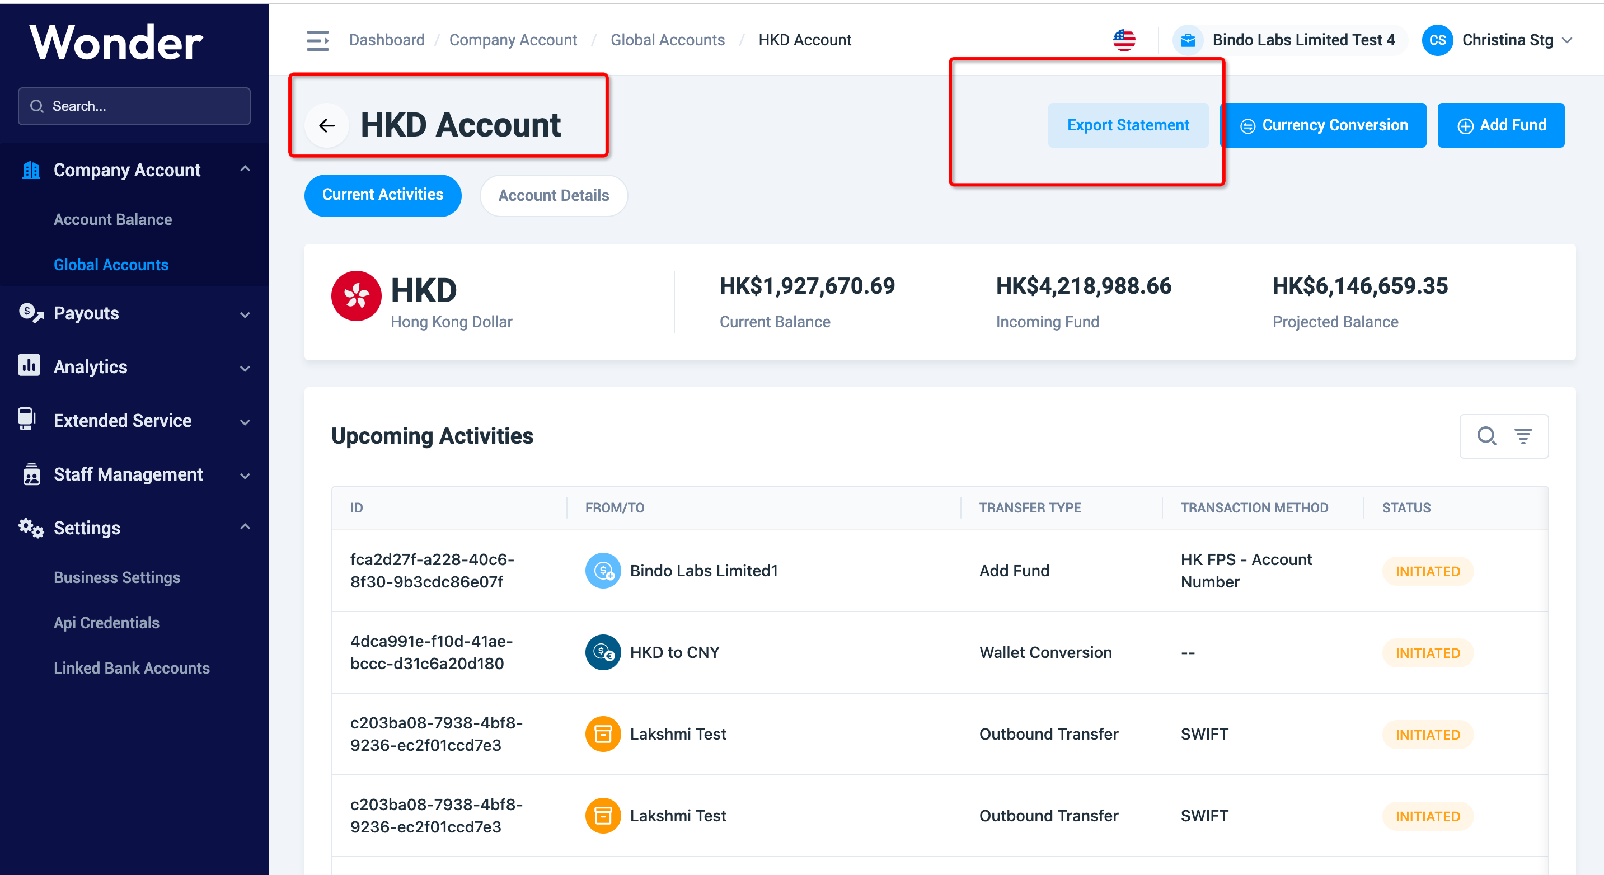
Task: Click the HK$1,927,670.69 current balance
Action: pos(807,286)
